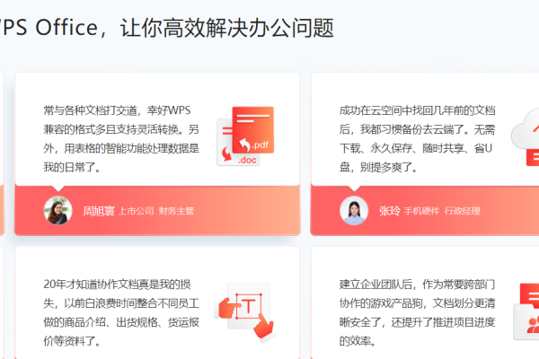Screen dimensions: 539x359
Task: Click the name 张玲
Action: pos(390,211)
